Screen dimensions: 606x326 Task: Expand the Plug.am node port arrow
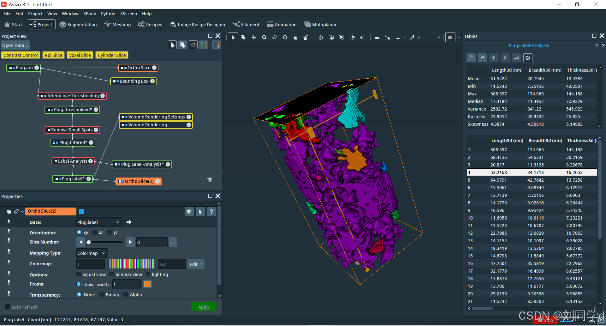pos(37,68)
